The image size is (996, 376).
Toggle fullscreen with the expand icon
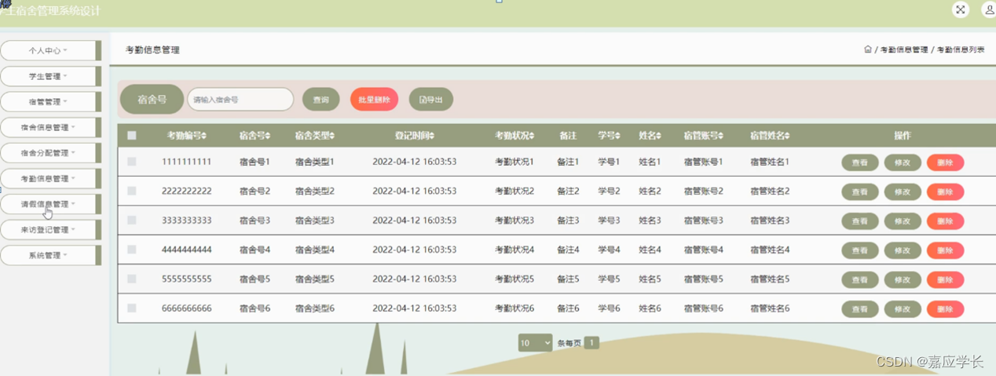pos(960,9)
